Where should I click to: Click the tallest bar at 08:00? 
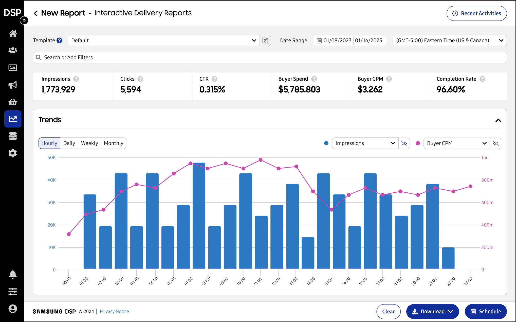[x=199, y=216]
